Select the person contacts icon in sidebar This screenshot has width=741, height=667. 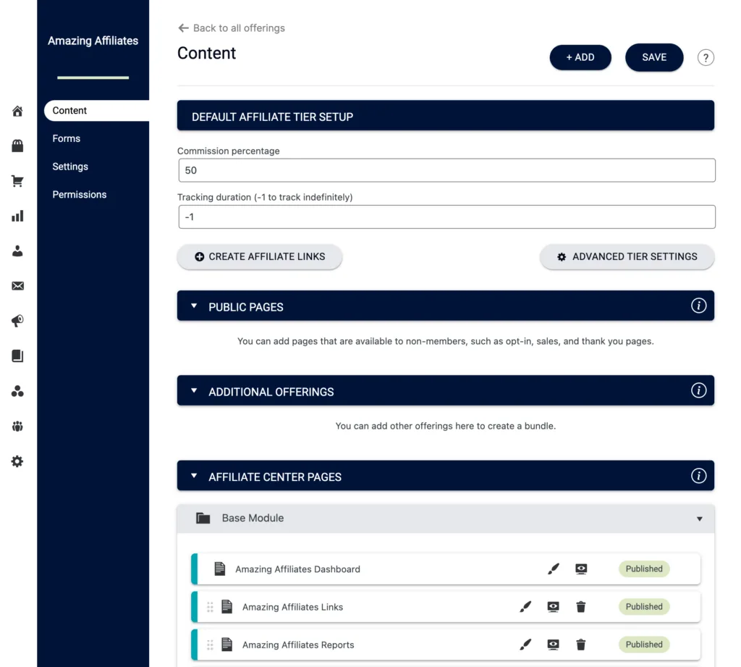coord(17,250)
